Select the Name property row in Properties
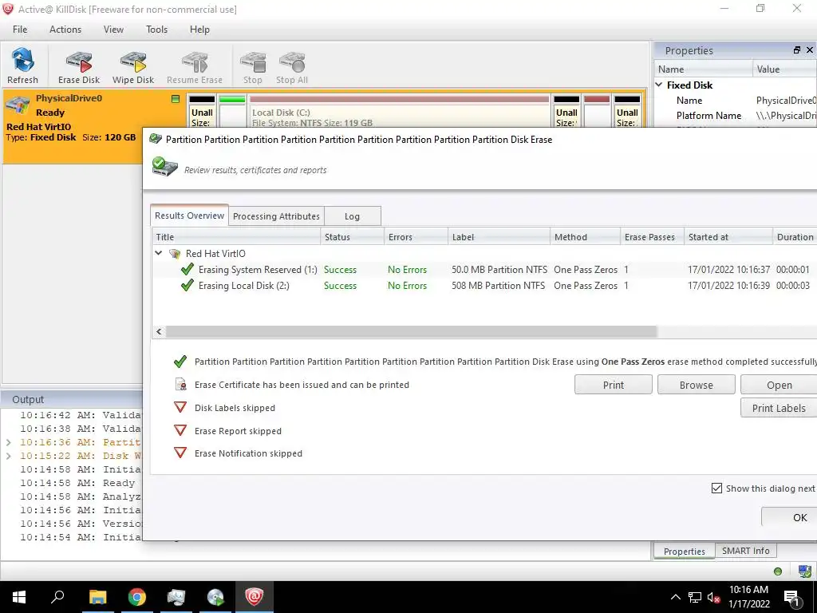Screen dimensions: 817x613 (735, 100)
